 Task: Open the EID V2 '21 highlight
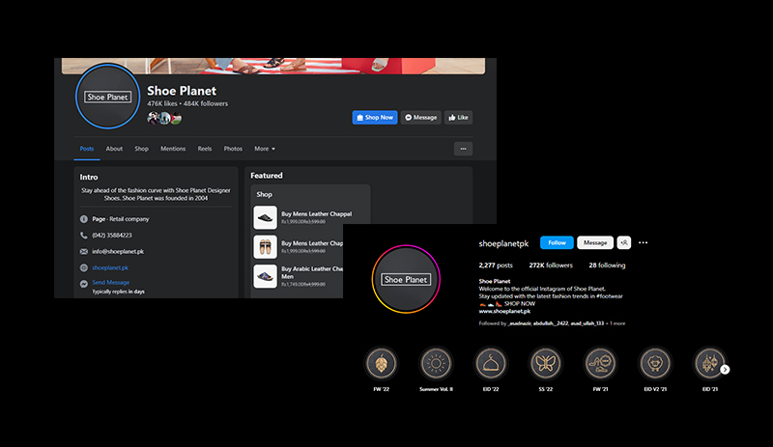pyautogui.click(x=655, y=363)
